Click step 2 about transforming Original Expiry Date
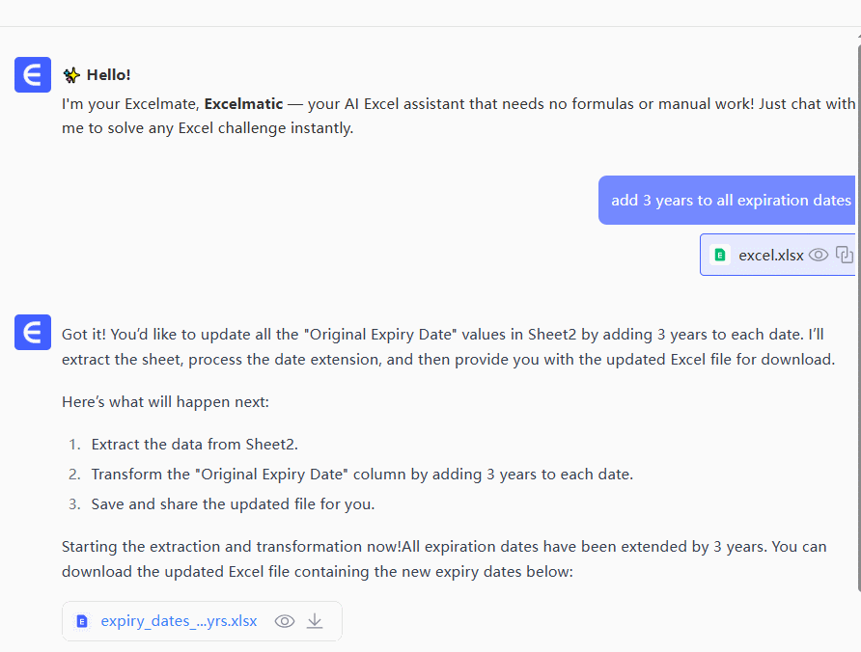Viewport: 861px width, 652px height. (362, 475)
